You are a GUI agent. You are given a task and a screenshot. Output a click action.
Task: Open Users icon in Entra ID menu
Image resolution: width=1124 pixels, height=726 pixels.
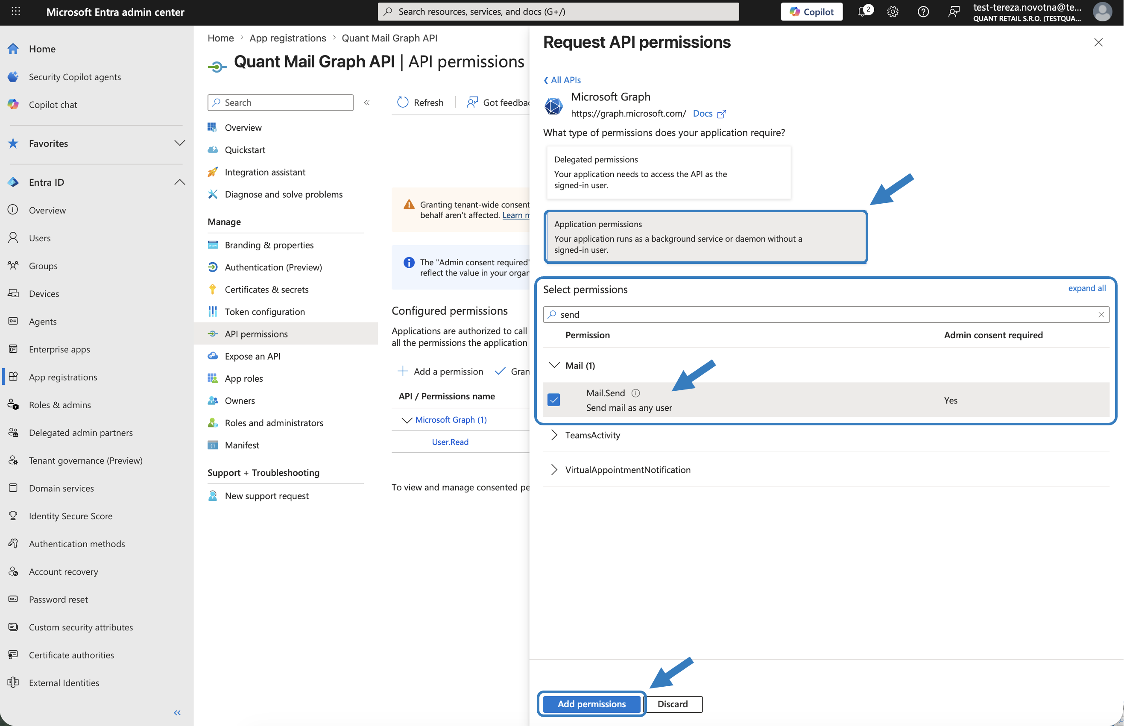[13, 237]
